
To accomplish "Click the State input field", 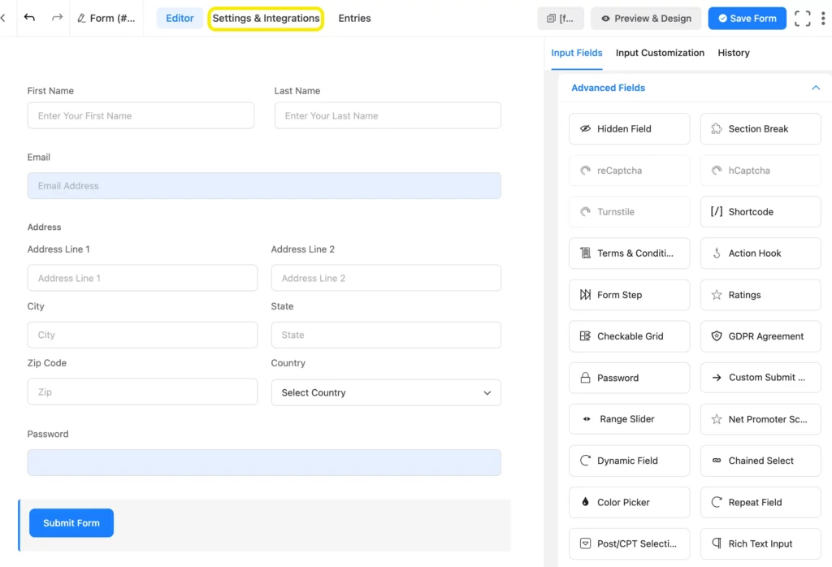I will [x=386, y=335].
